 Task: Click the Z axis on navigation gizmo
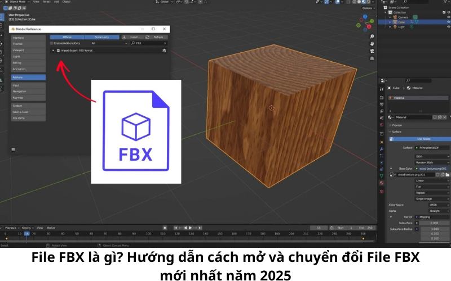click(365, 17)
